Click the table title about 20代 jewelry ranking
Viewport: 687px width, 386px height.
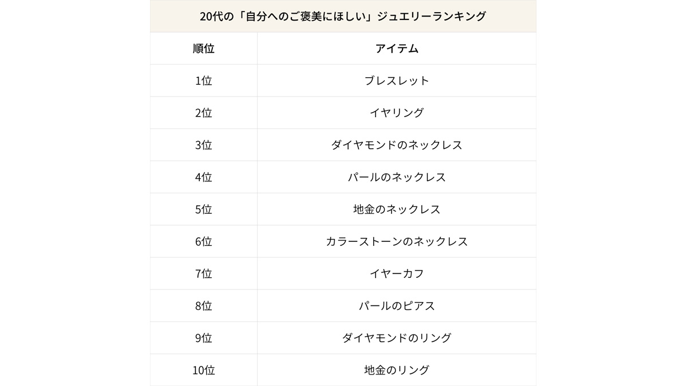tap(343, 17)
